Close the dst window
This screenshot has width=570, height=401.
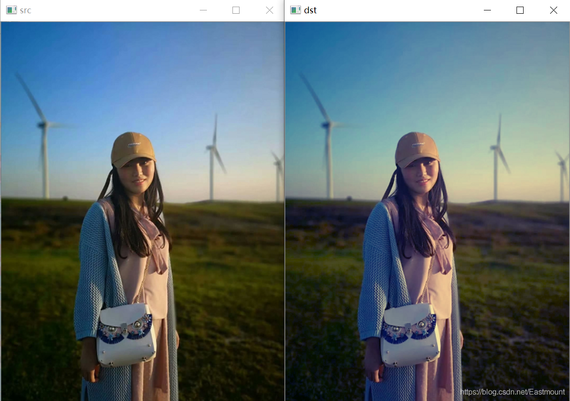553,10
